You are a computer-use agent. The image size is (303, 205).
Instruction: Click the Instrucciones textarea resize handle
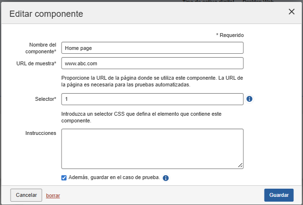240,165
